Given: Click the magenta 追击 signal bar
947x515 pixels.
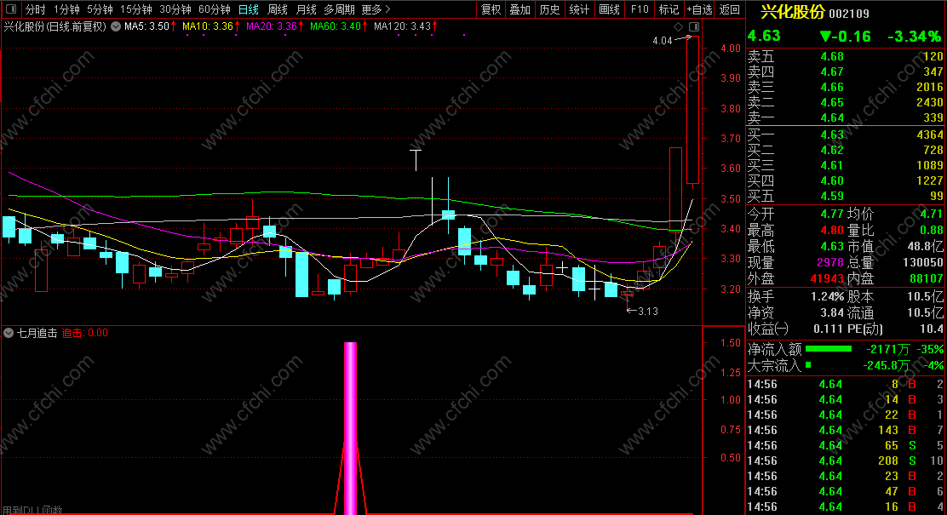Looking at the screenshot, I should point(350,427).
